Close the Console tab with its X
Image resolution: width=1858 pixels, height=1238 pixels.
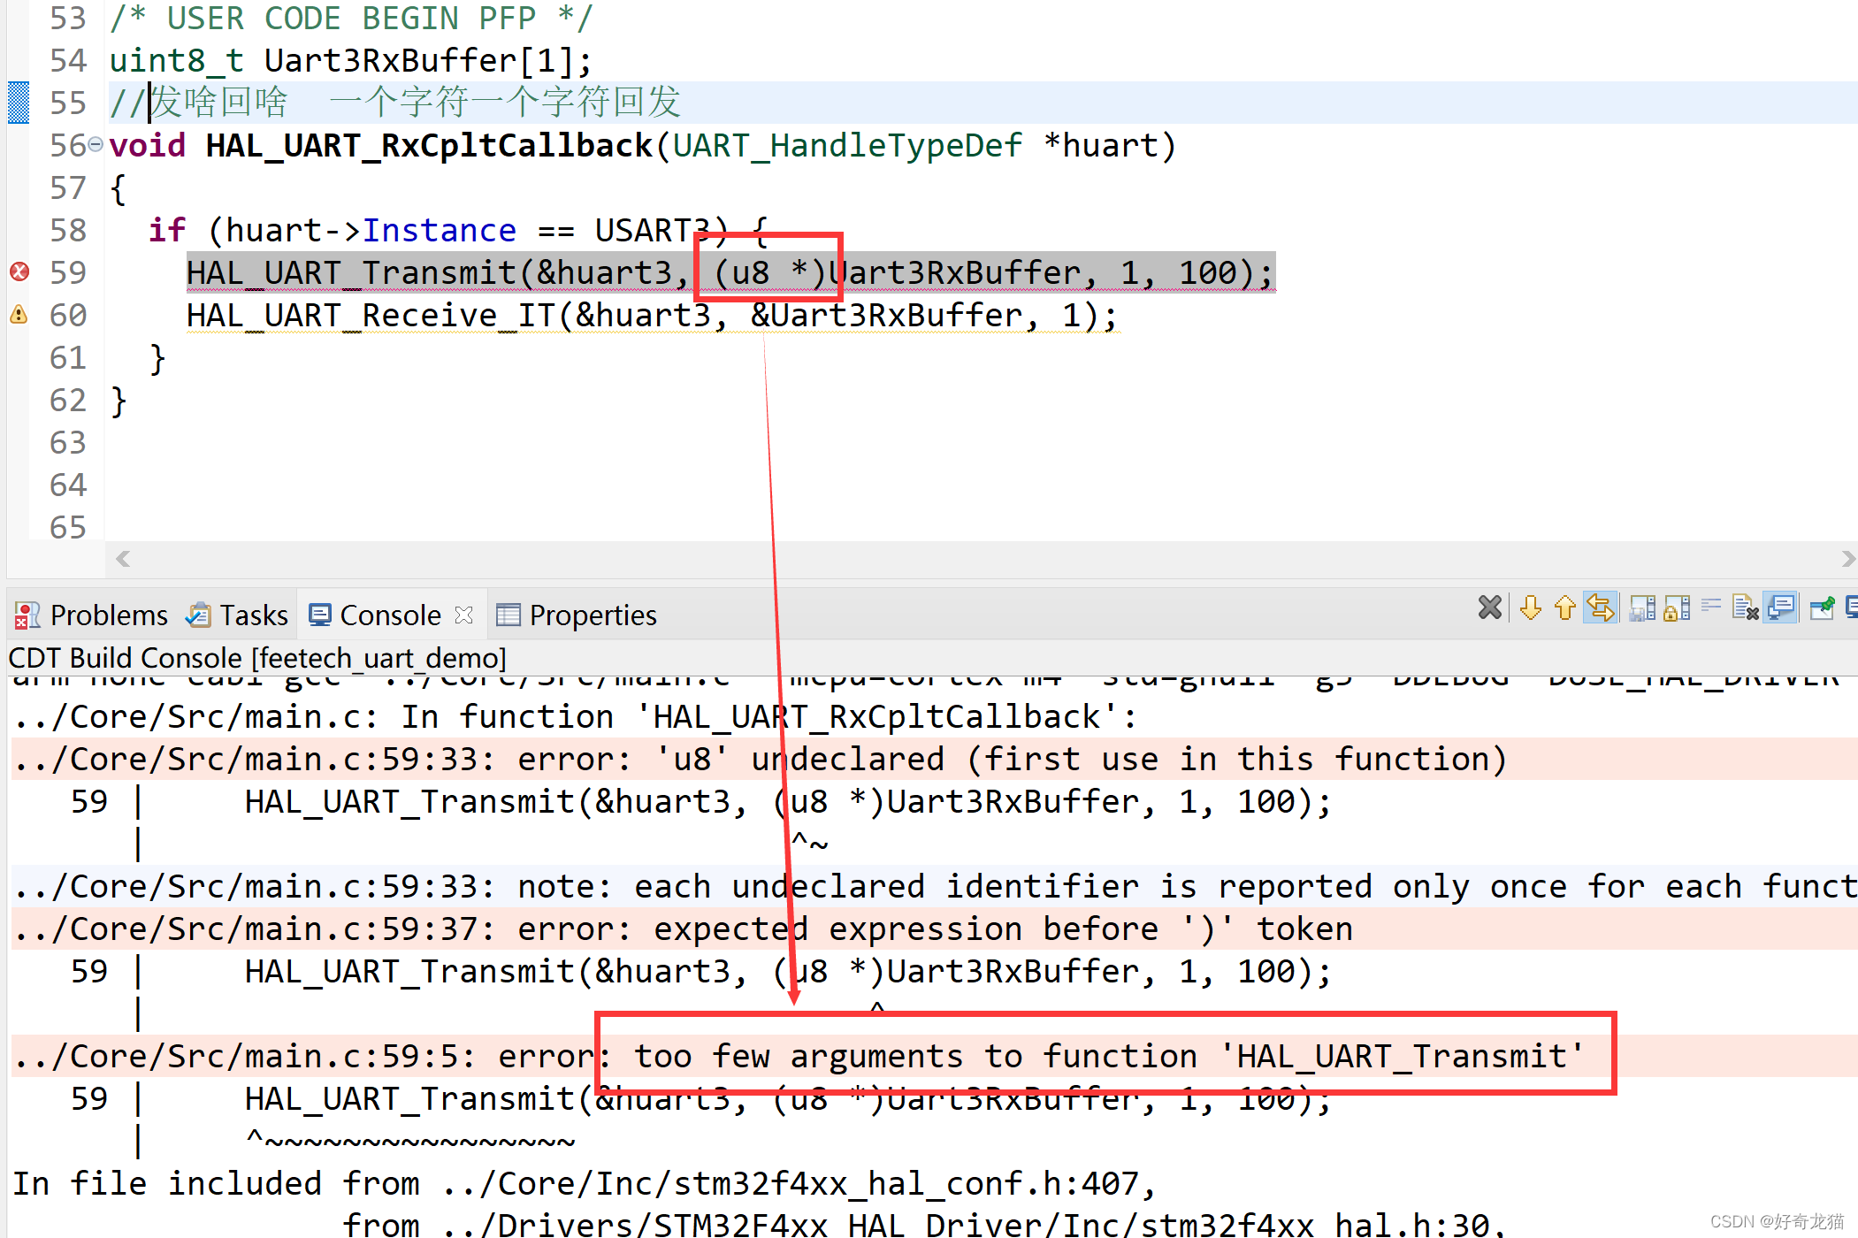tap(464, 615)
